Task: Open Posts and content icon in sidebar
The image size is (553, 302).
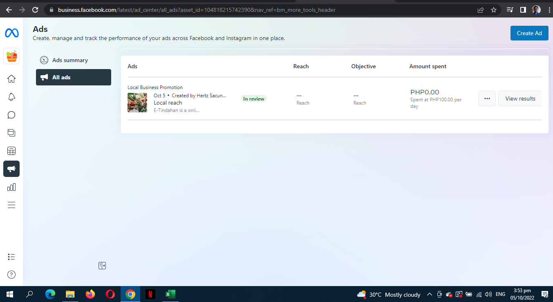Action: [x=11, y=133]
